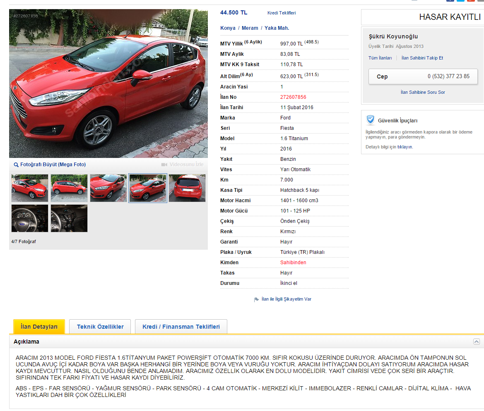Image resolution: width=484 pixels, height=411 pixels.
Task: View the seller's Tüm İlanları
Action: click(380, 58)
